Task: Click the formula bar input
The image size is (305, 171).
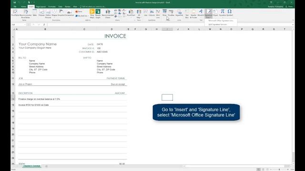Action: [169, 25]
